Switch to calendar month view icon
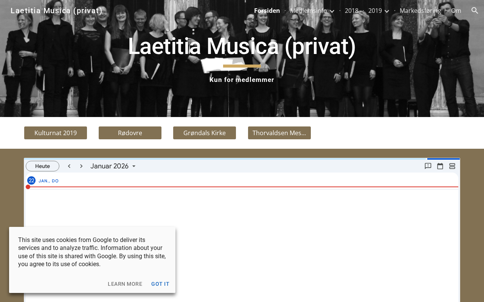Screen dimensions: 484x302 [440, 166]
